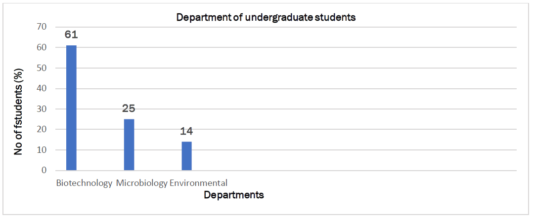This screenshot has height=218, width=533.
Task: Click the chart title 'Department of undergraduate students'
Action: pyautogui.click(x=266, y=18)
